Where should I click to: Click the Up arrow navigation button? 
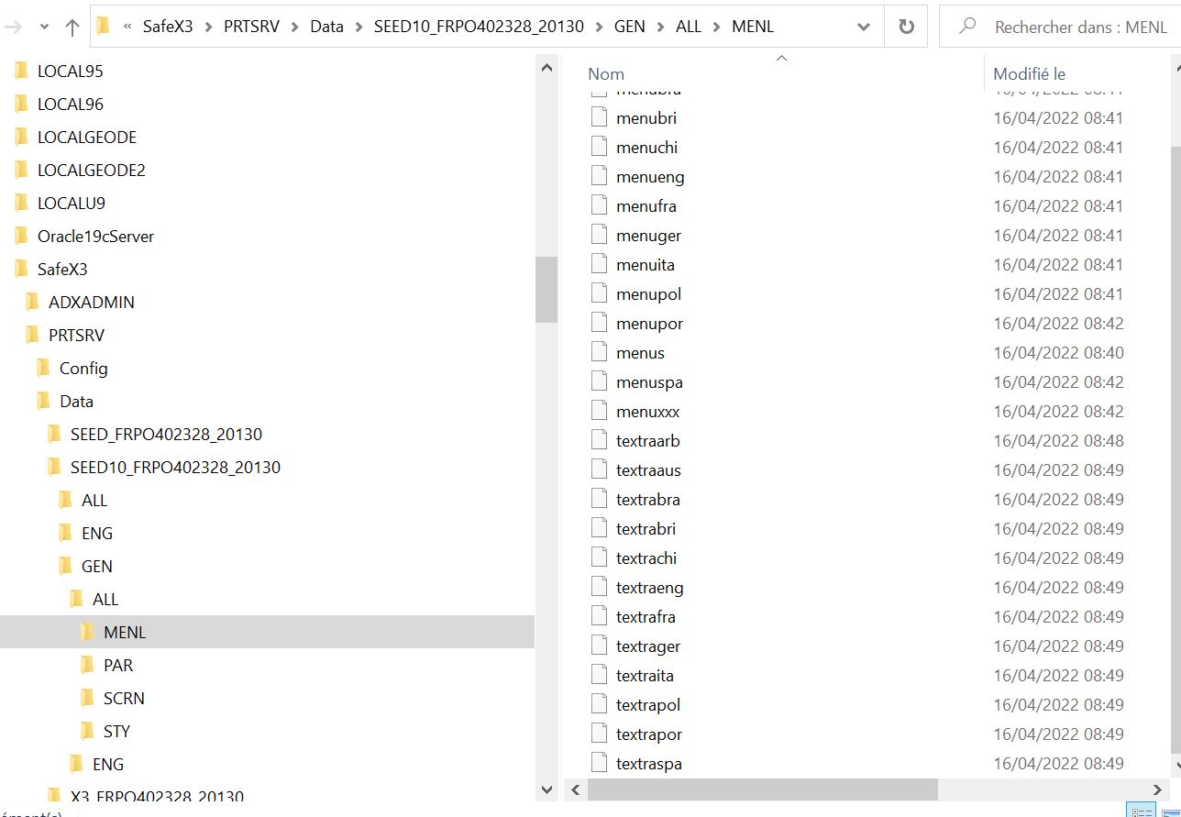tap(72, 28)
